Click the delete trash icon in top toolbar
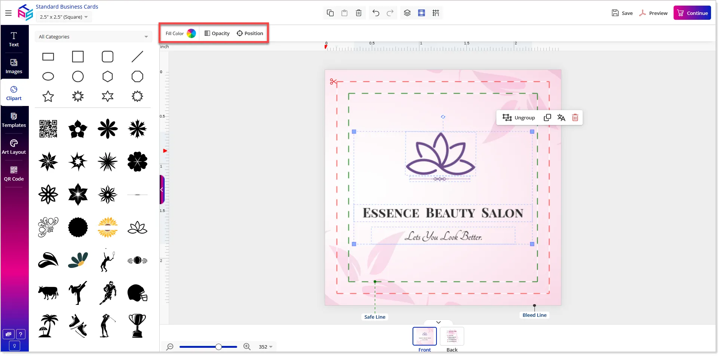Image resolution: width=720 pixels, height=356 pixels. pos(359,13)
